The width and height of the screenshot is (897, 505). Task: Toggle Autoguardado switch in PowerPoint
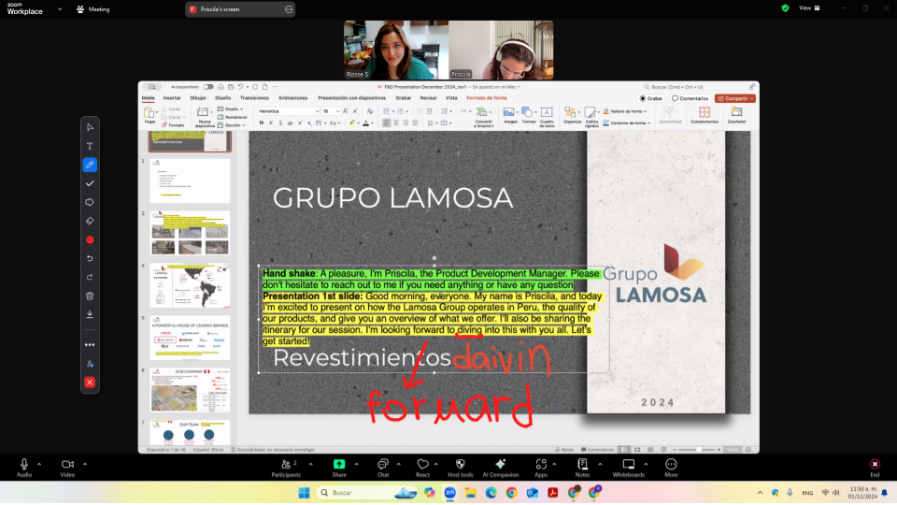pyautogui.click(x=208, y=87)
